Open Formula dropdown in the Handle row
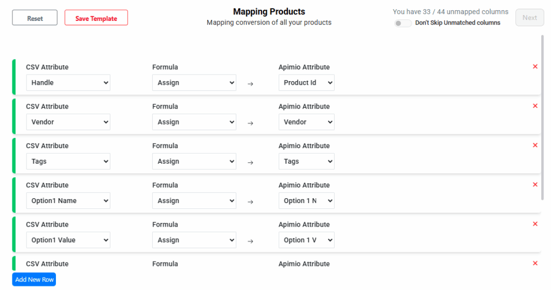This screenshot has height=290, width=551. 194,83
